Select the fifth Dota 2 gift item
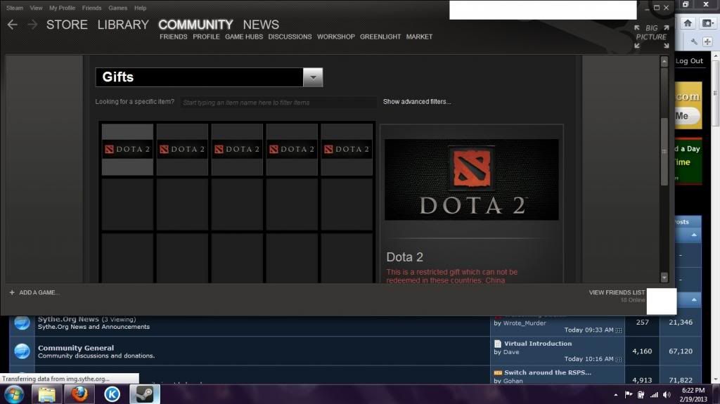This screenshot has height=404, width=720. pos(347,149)
